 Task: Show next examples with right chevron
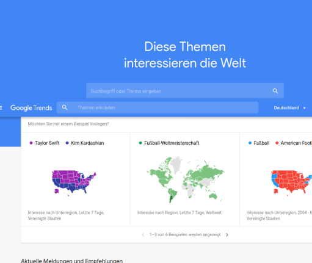point(227,235)
